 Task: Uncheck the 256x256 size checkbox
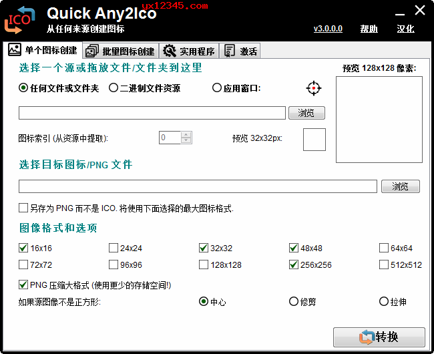click(293, 264)
